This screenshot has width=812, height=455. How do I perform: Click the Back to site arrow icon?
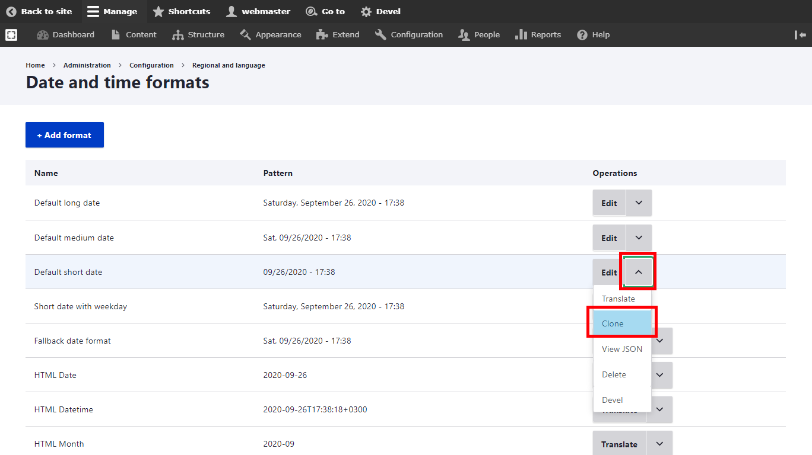point(11,11)
